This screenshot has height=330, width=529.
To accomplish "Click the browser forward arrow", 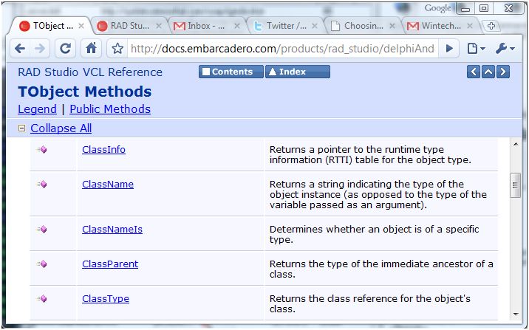I will coord(40,49).
